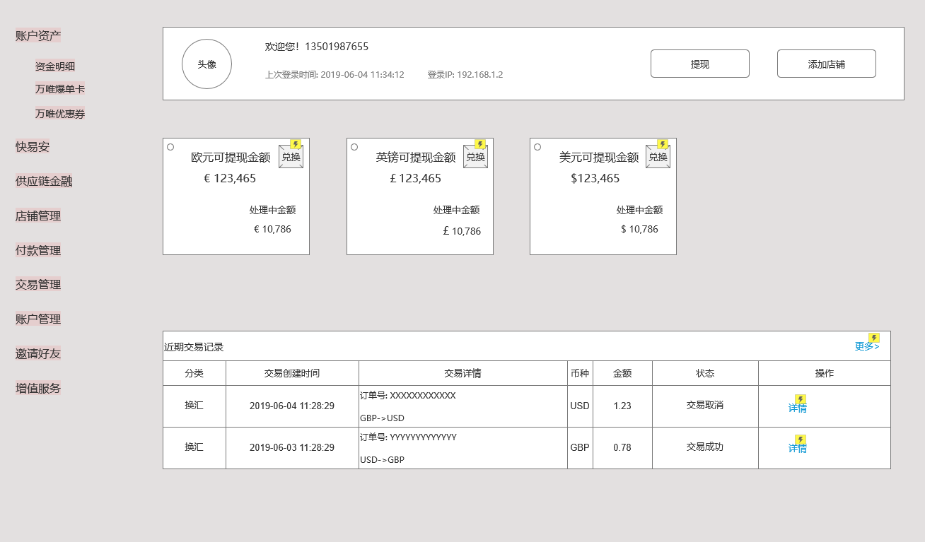Click the € 123,465 balance

point(230,179)
